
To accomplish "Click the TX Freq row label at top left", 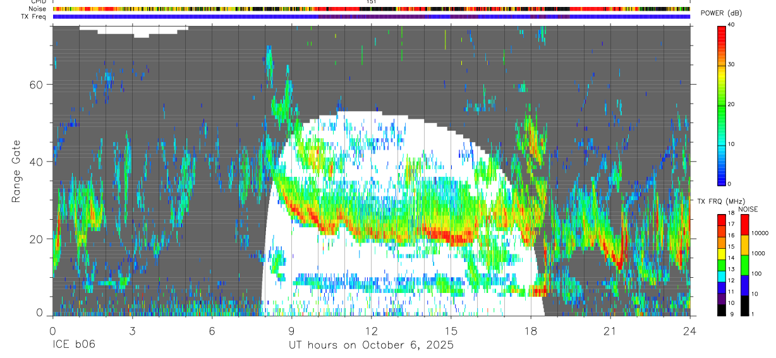I will (x=34, y=17).
